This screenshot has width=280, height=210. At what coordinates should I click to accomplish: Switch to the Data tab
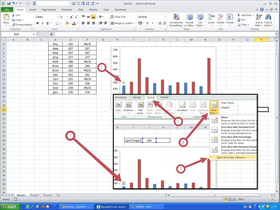click(80, 9)
